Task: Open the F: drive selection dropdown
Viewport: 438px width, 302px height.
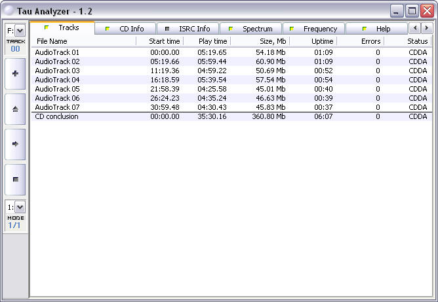Action: [x=20, y=31]
